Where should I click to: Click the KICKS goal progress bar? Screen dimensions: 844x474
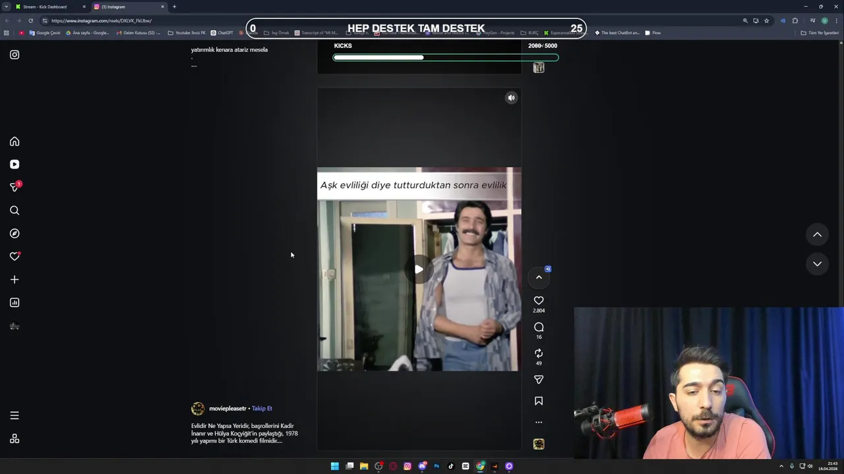coord(446,57)
